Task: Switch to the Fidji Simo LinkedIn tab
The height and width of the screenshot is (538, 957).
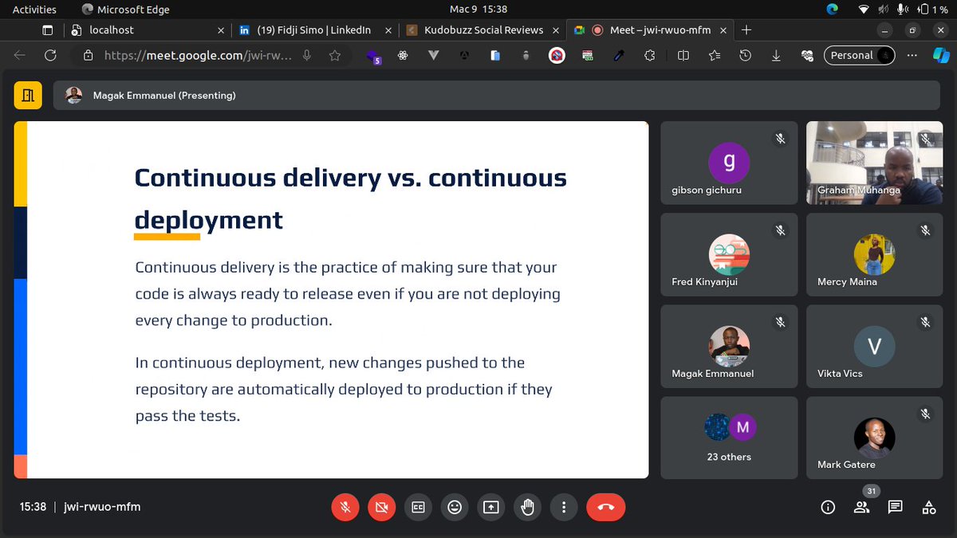Action: (313, 30)
